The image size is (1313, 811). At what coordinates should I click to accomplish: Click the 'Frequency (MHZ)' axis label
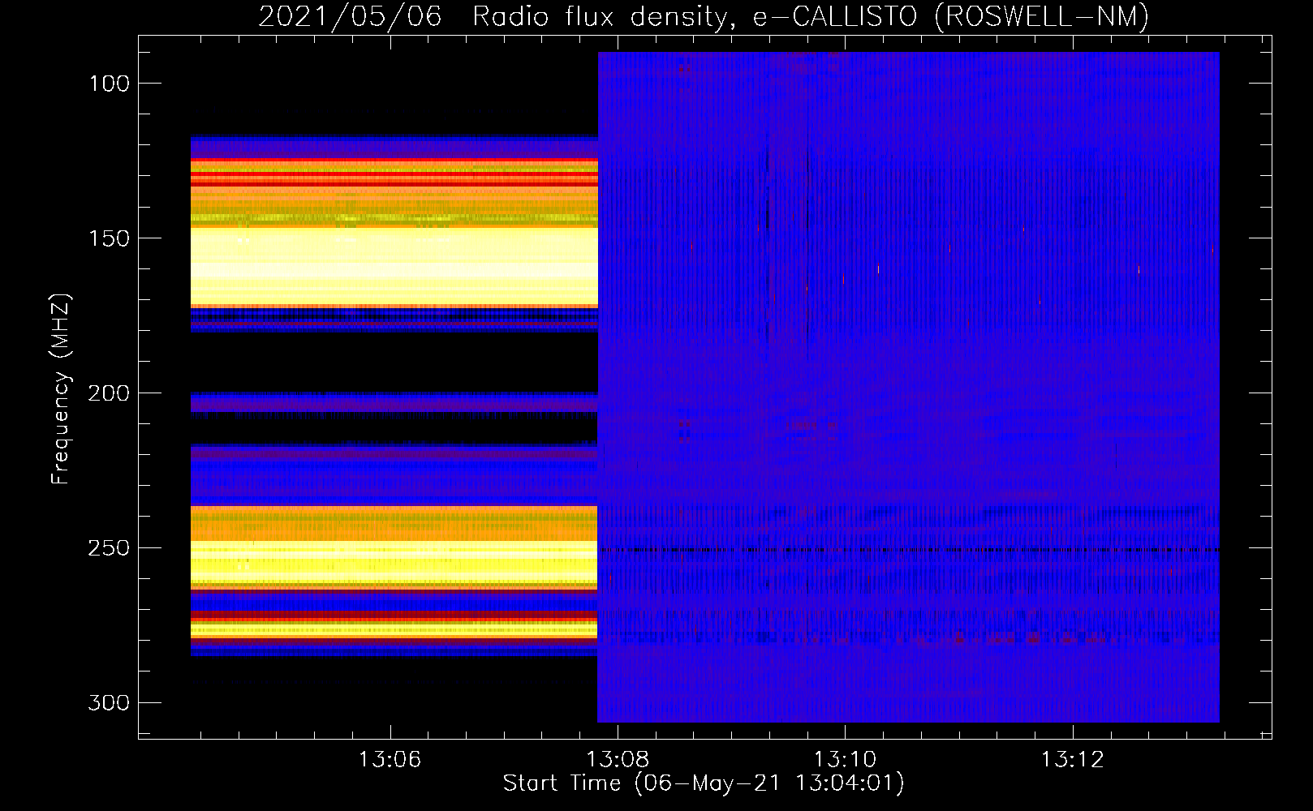pos(61,389)
